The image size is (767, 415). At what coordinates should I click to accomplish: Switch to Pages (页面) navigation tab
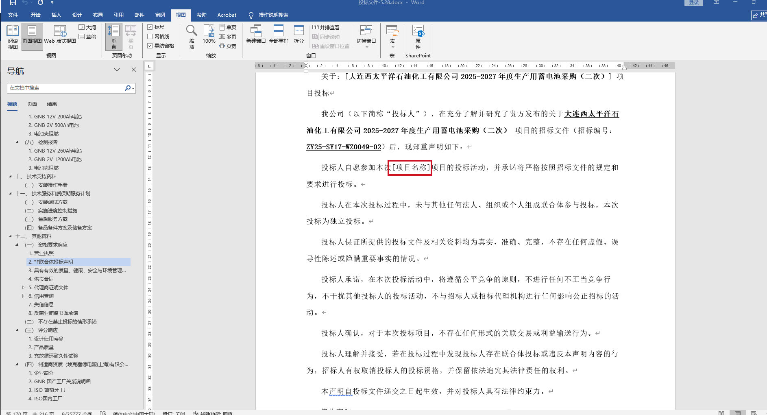pos(32,104)
